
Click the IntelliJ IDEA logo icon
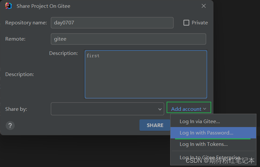(8, 6)
